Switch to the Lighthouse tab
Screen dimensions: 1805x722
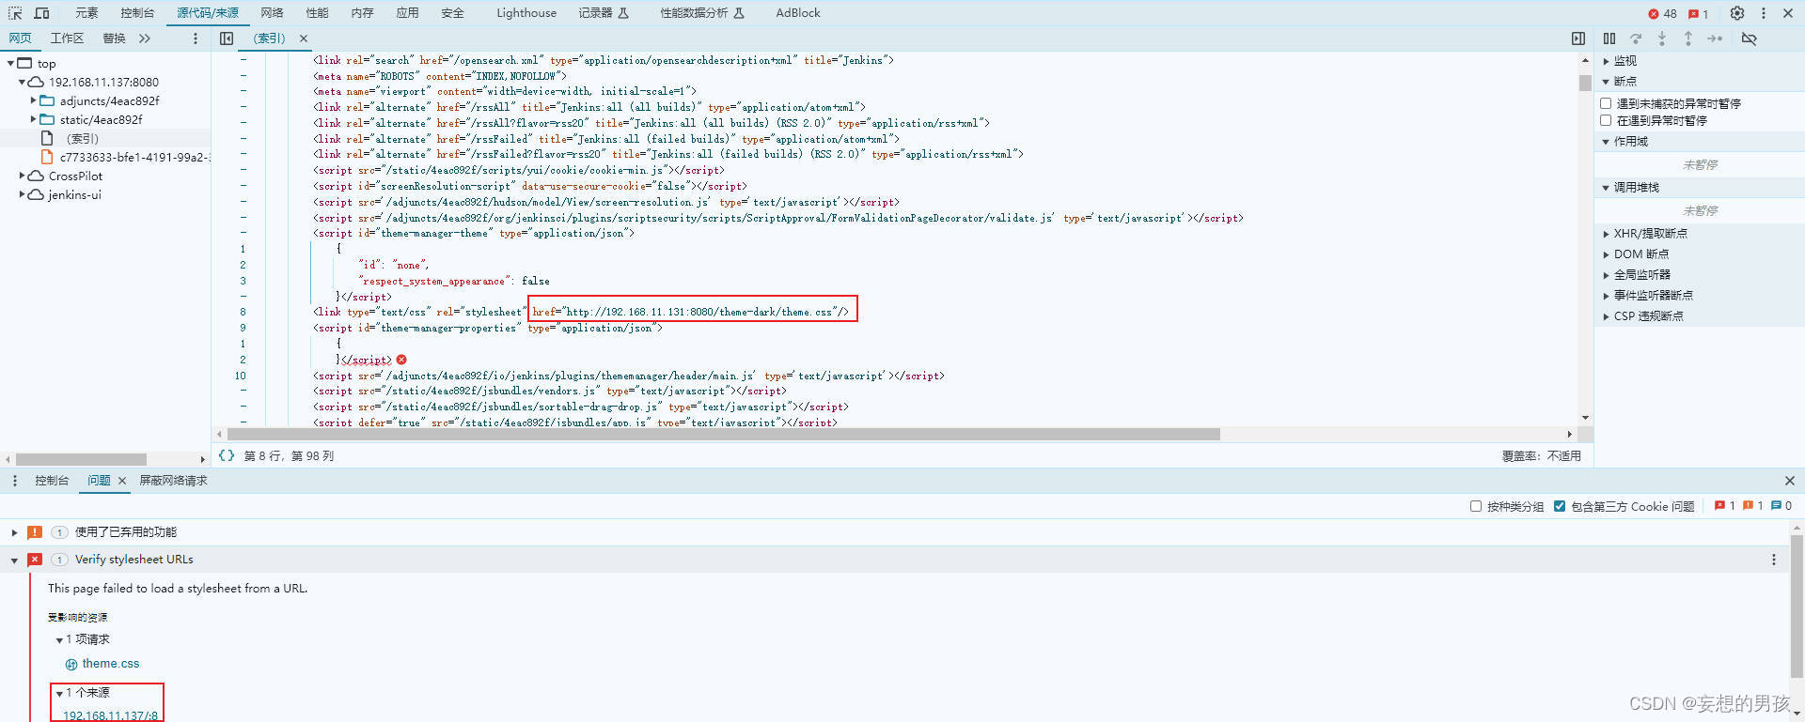[526, 13]
